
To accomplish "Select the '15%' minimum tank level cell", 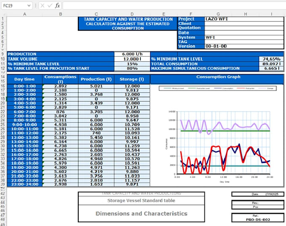I will [132, 64].
